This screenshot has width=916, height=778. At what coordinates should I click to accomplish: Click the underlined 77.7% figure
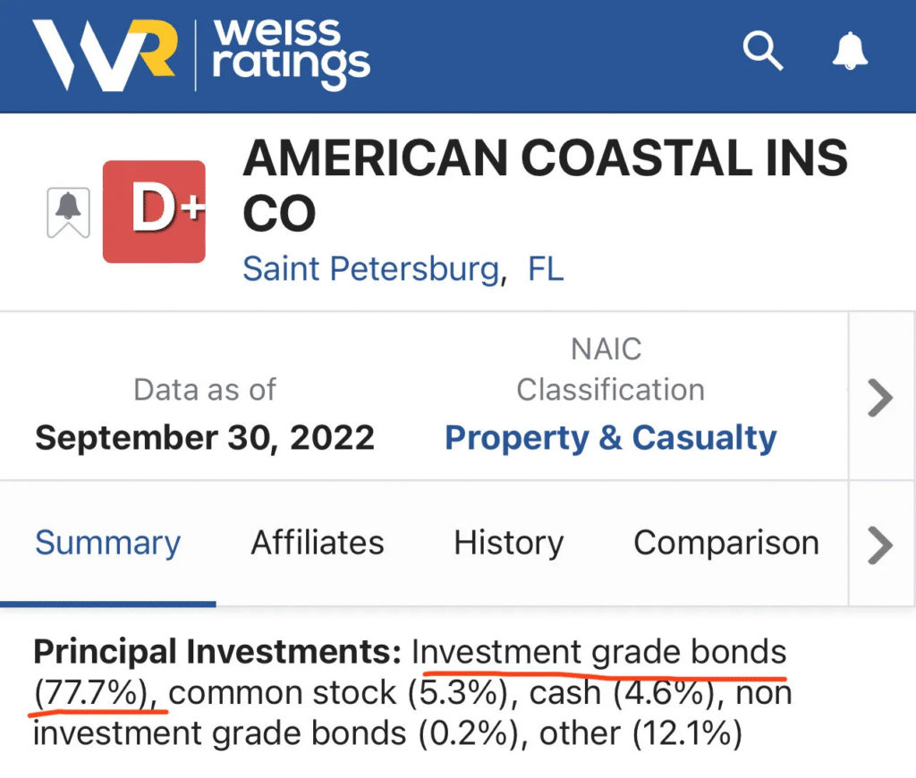94,693
